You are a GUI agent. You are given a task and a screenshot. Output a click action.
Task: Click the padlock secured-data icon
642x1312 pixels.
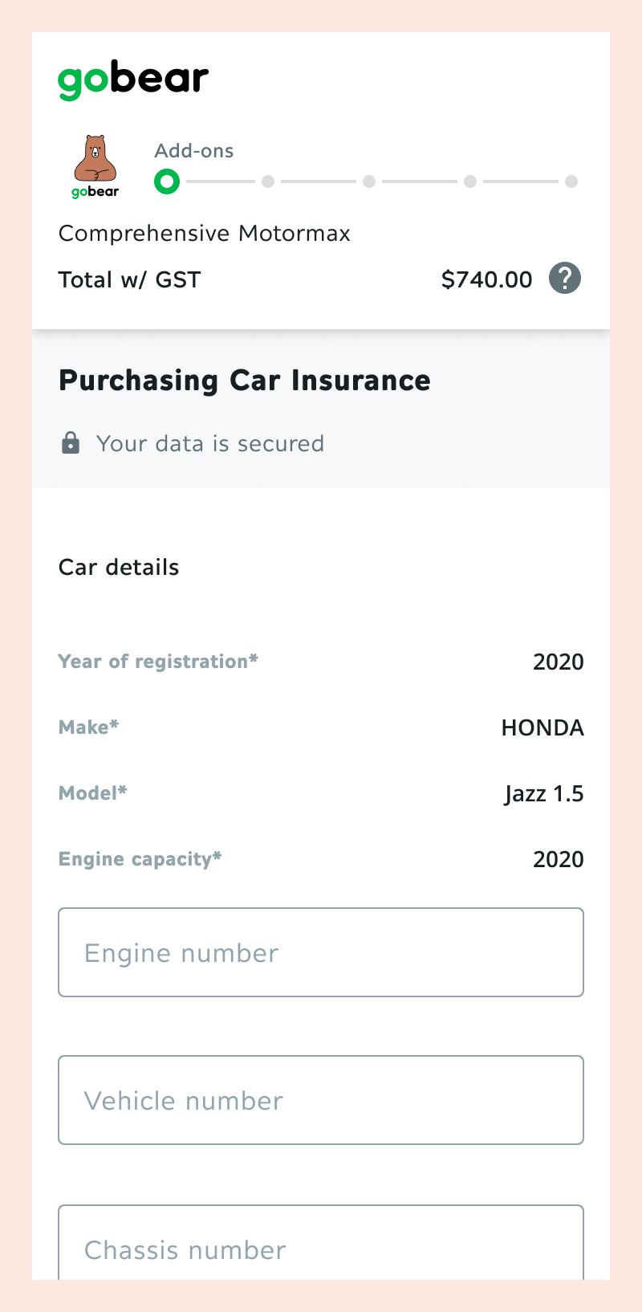(71, 443)
